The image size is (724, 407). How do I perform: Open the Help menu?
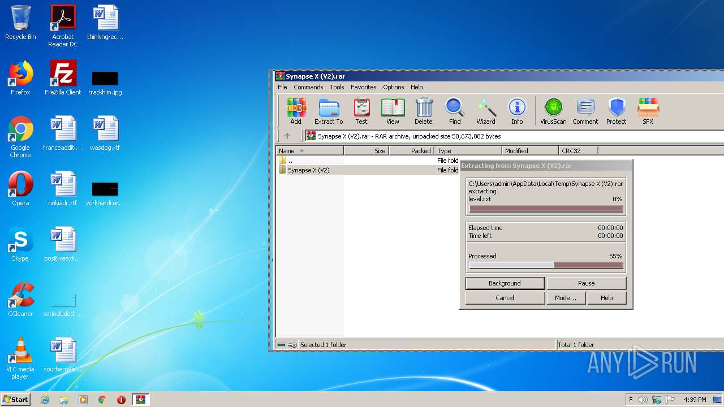[x=416, y=87]
